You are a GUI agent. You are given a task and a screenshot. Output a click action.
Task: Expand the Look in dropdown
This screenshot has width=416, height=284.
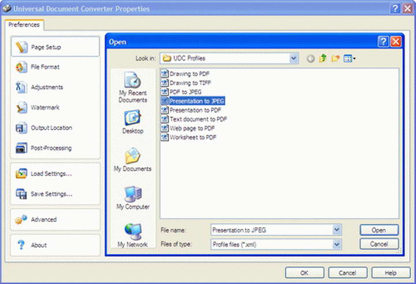click(x=294, y=58)
